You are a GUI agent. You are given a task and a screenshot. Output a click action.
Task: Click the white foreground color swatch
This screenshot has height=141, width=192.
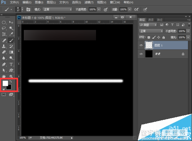click(5, 83)
